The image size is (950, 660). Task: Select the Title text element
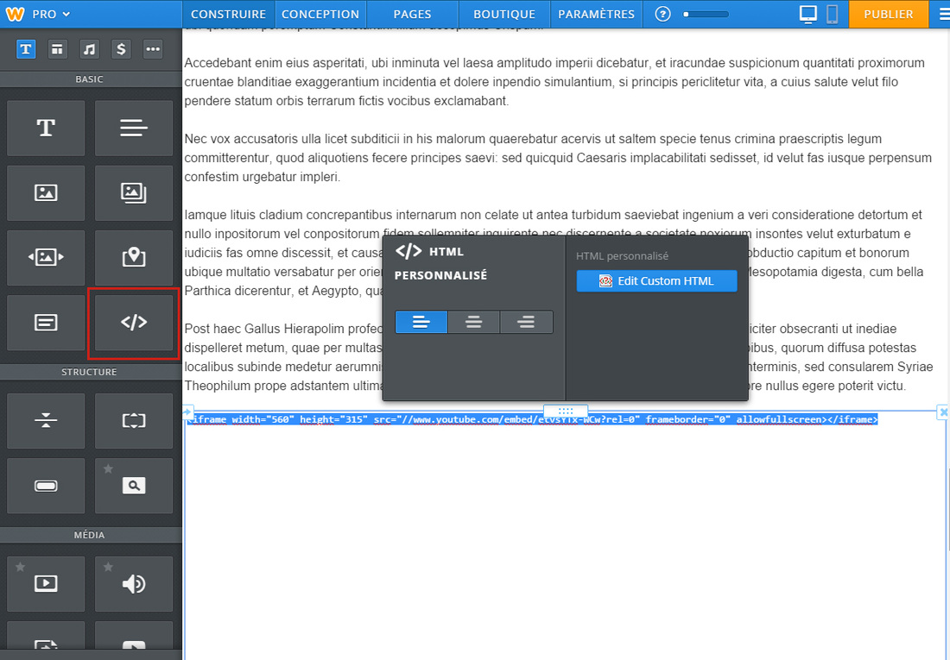(46, 129)
